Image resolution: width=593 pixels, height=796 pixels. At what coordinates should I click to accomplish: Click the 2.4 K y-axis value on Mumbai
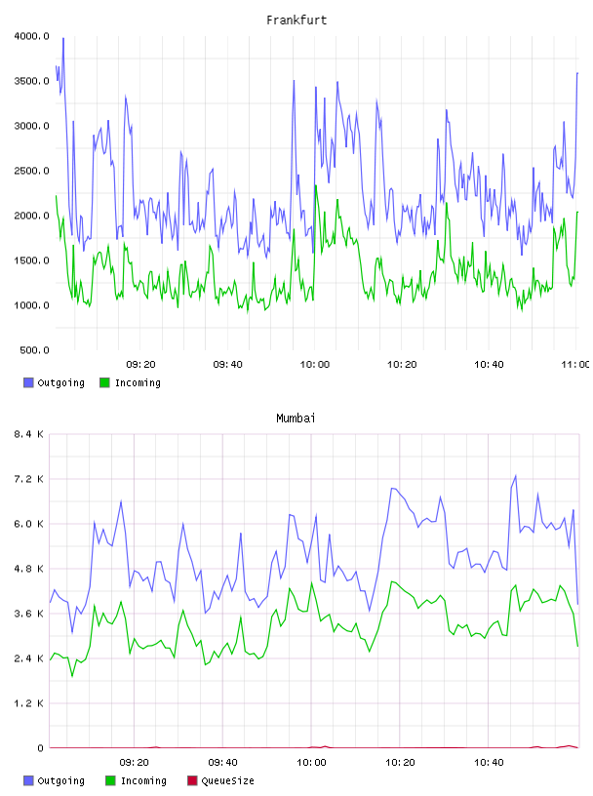[x=28, y=658]
